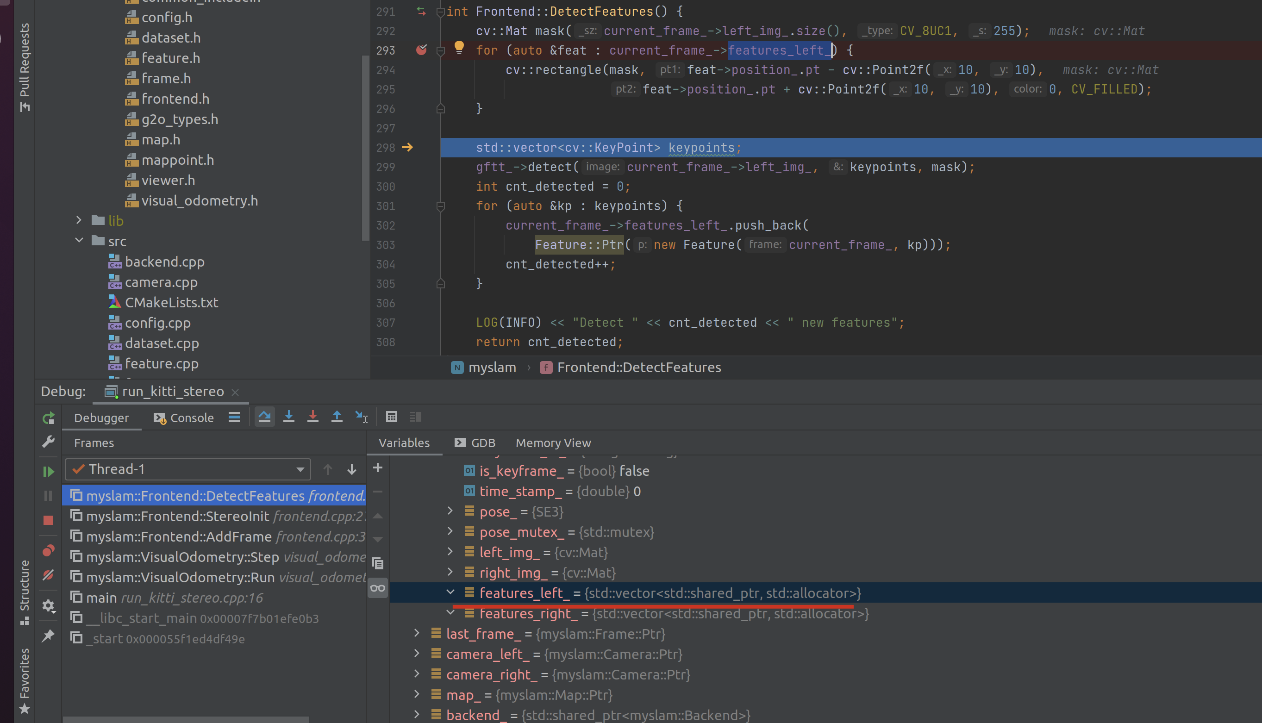
Task: Collapse the src folder
Action: coord(79,240)
